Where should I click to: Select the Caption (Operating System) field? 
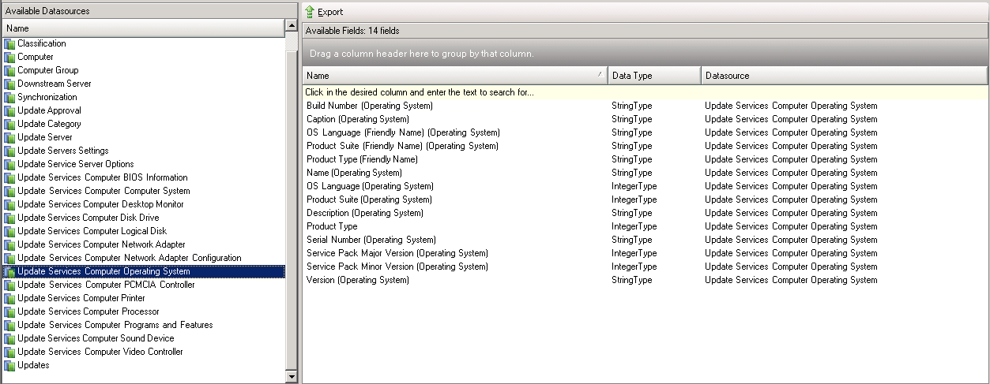coord(357,119)
